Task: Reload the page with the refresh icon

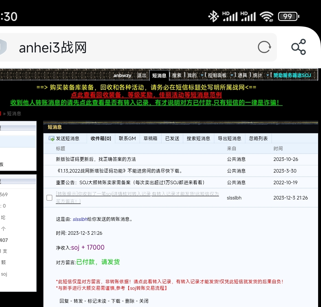Action: [x=264, y=47]
